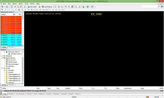Draw a vertical line tool
The height and width of the screenshot is (98, 164).
click(x=9, y=10)
